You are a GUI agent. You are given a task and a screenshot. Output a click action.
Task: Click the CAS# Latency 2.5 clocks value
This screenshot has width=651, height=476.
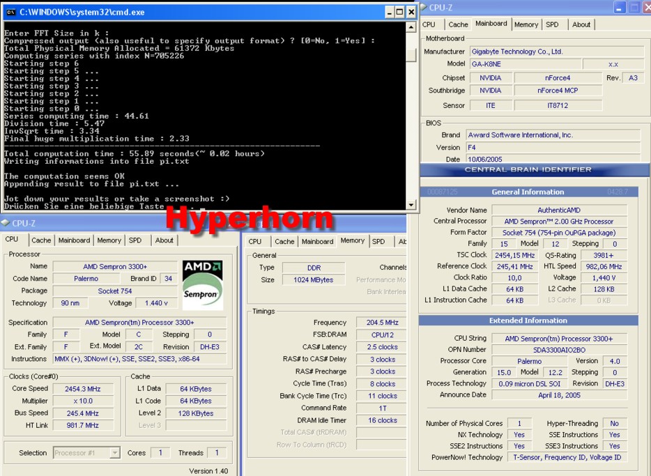(x=381, y=347)
